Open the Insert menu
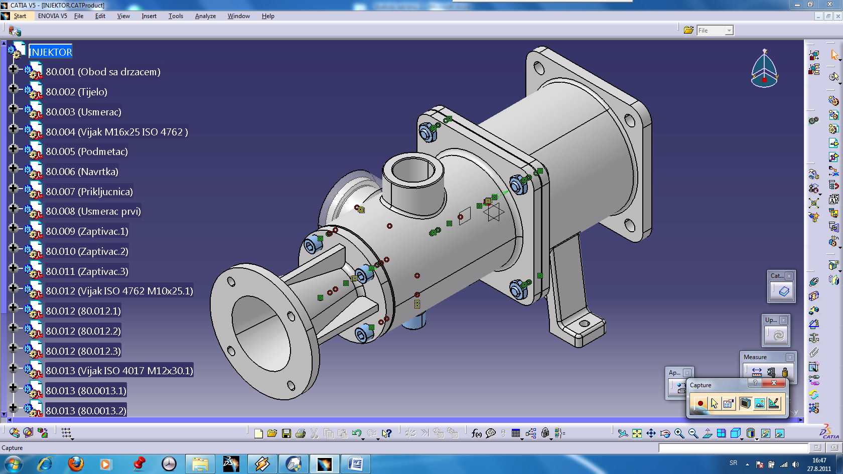 [x=149, y=16]
